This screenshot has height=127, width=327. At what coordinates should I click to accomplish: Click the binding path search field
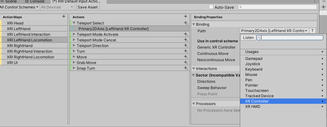pyautogui.click(x=290, y=38)
